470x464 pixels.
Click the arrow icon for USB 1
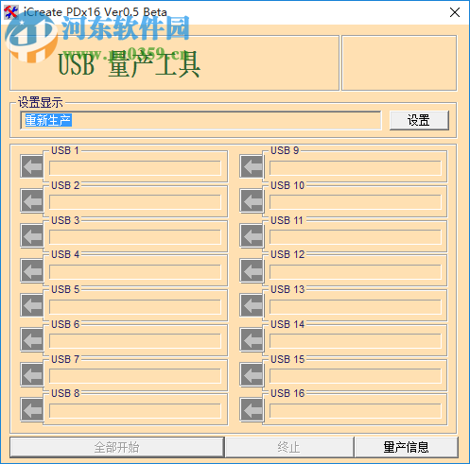tap(32, 166)
